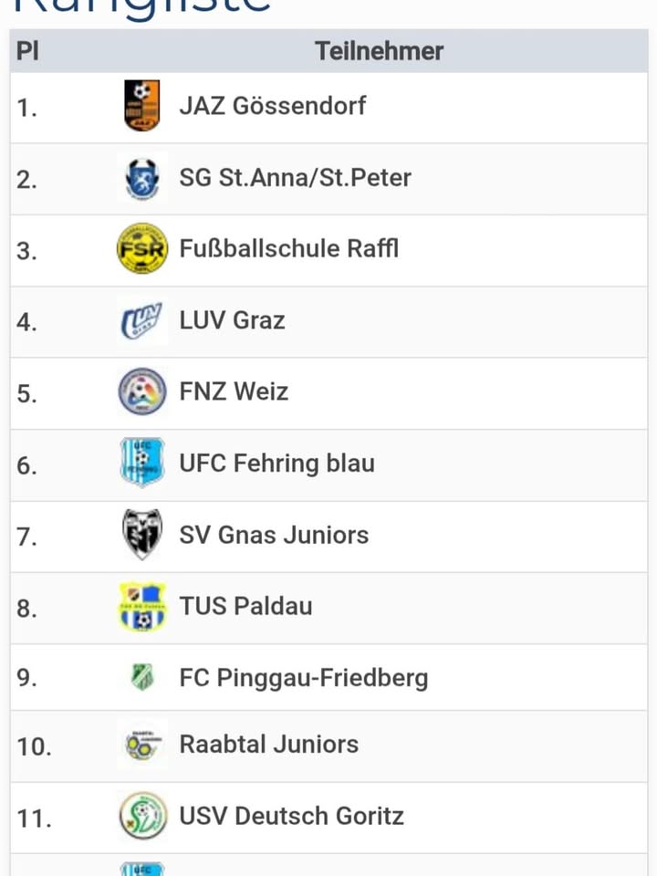Select the rank 10. placement cell
Screen dimensions: 657x876
pos(34,746)
